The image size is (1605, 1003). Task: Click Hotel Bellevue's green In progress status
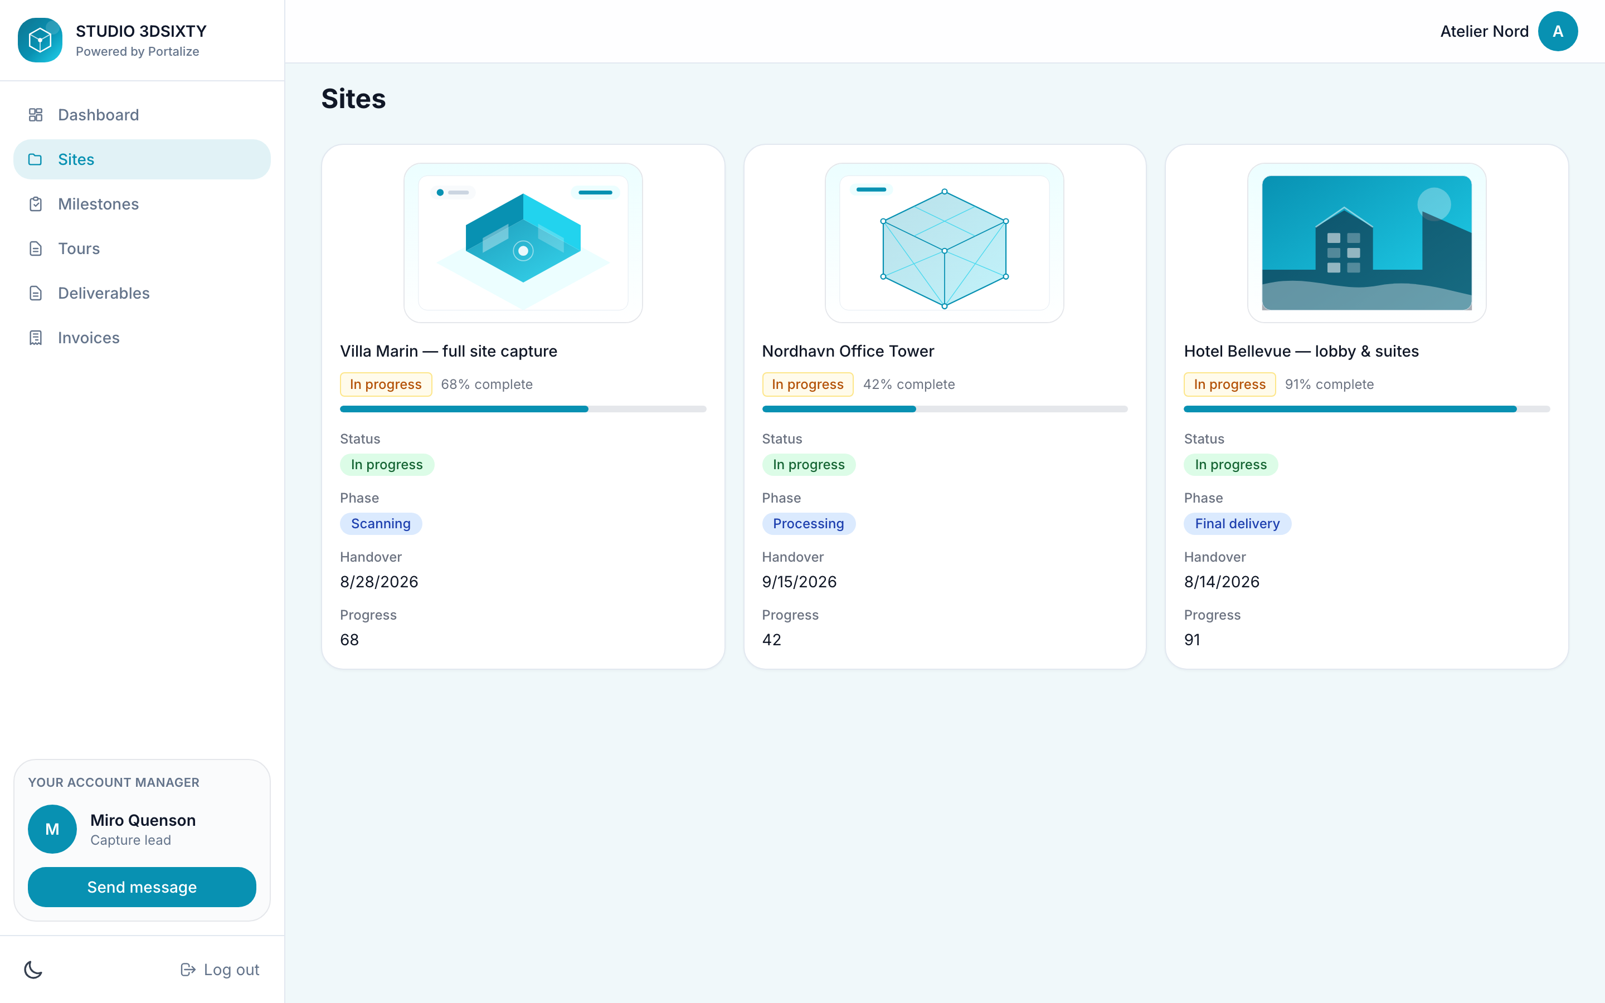[1230, 464]
